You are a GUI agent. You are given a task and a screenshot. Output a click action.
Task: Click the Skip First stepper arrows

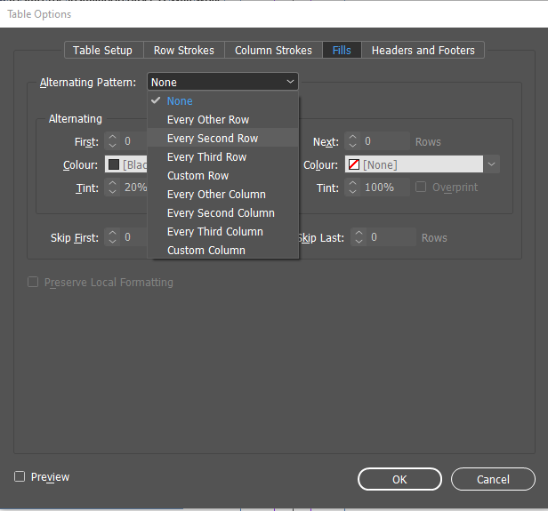pos(112,237)
